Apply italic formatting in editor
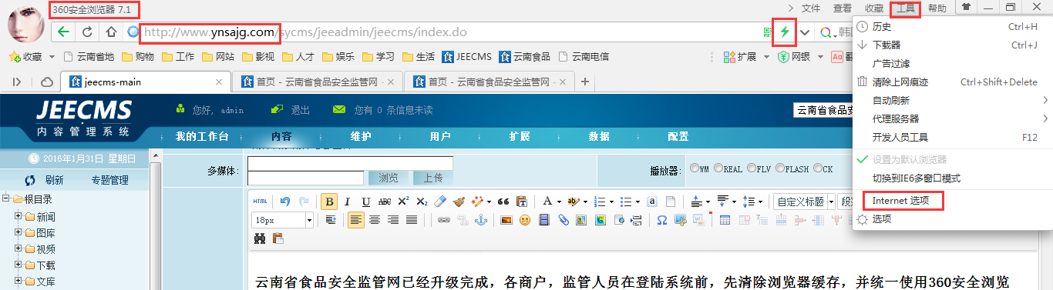 click(348, 202)
